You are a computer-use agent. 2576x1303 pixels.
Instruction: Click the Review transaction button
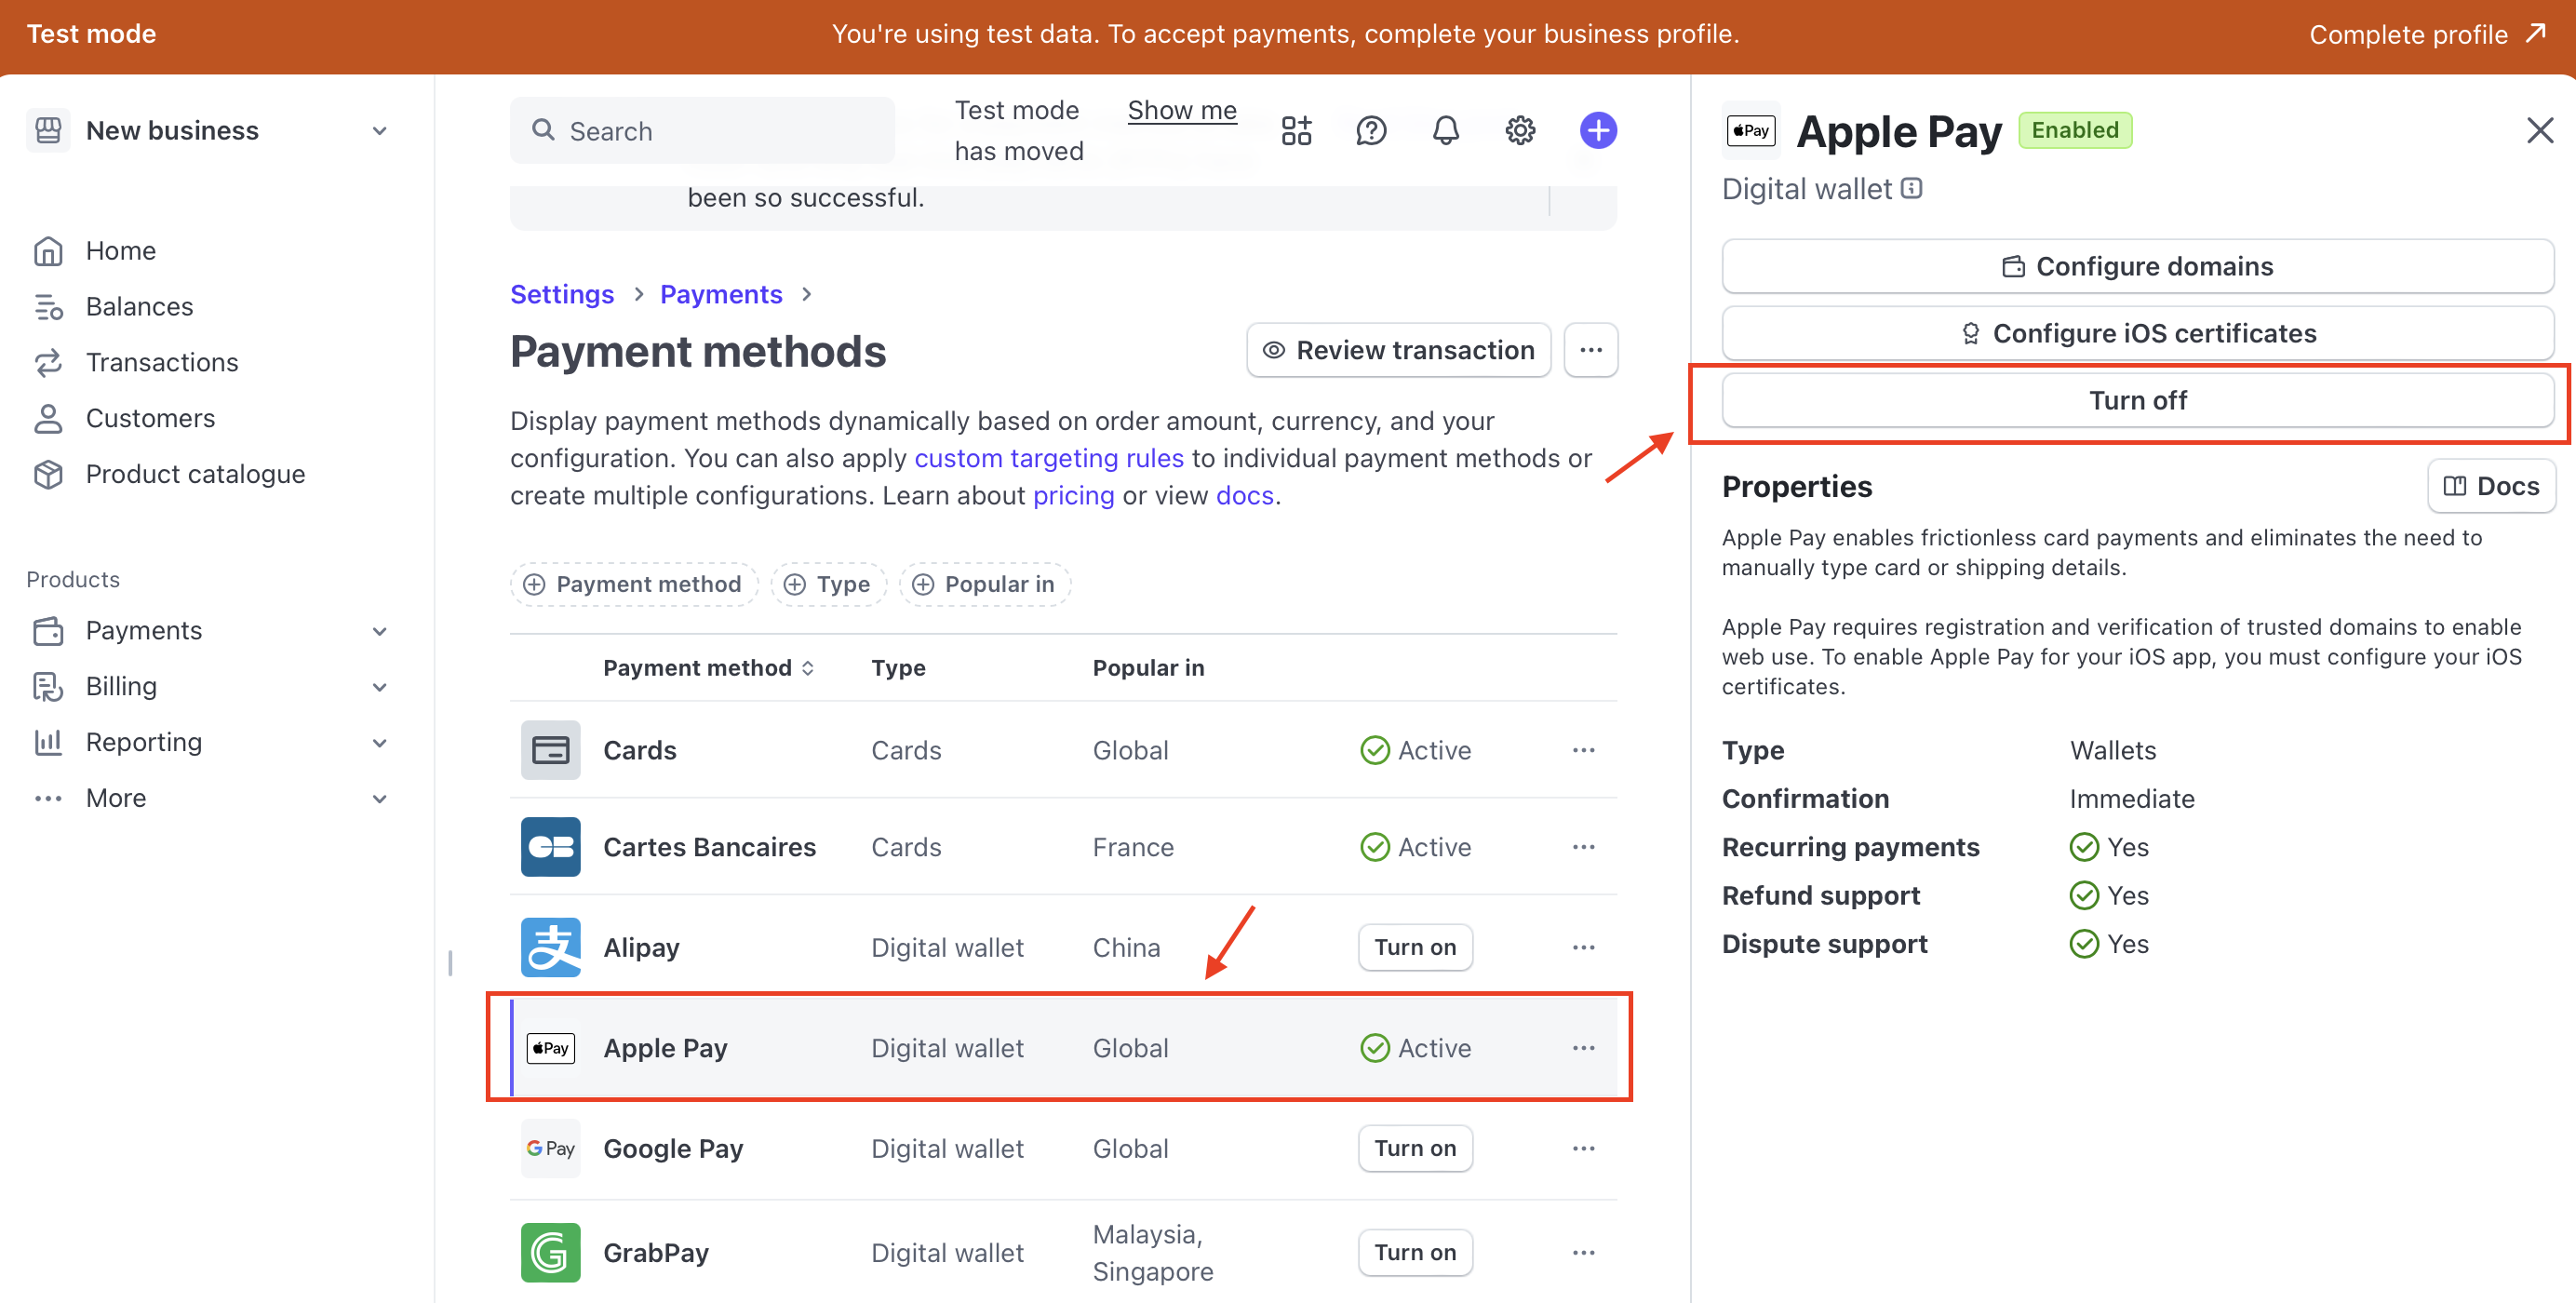(x=1398, y=350)
